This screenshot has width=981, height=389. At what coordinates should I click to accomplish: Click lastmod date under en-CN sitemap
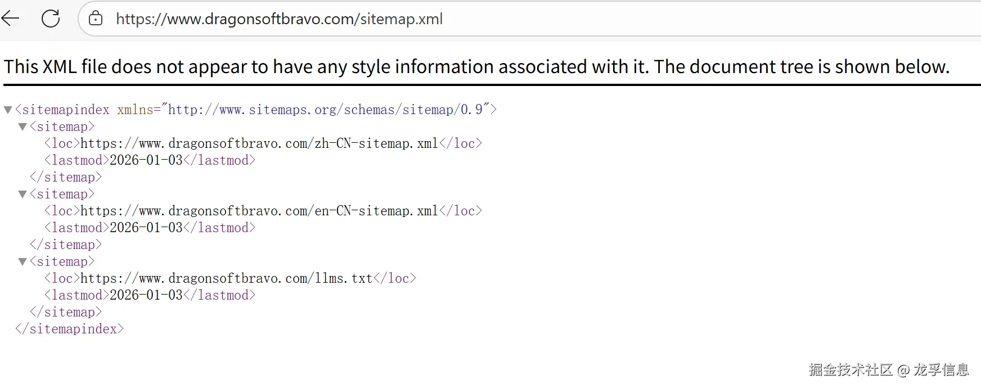(146, 228)
